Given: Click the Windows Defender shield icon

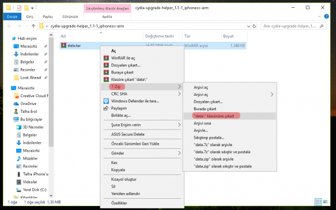Looking at the screenshot, I should click(106, 101).
